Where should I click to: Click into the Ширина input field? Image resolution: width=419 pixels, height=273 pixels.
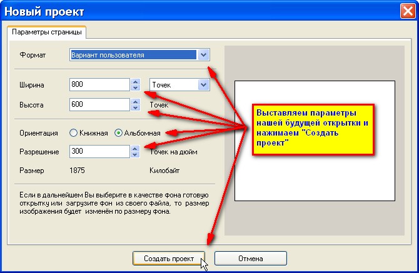pyautogui.click(x=99, y=84)
